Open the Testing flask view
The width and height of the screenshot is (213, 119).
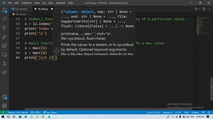click(4, 63)
